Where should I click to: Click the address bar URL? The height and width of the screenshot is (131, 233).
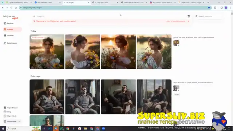(x=33, y=8)
